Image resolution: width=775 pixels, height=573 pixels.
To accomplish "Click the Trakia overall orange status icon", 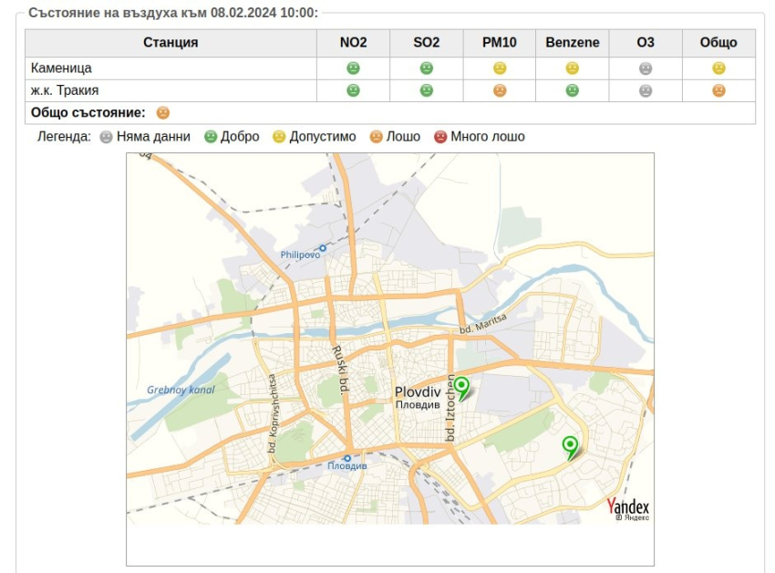I will [718, 90].
